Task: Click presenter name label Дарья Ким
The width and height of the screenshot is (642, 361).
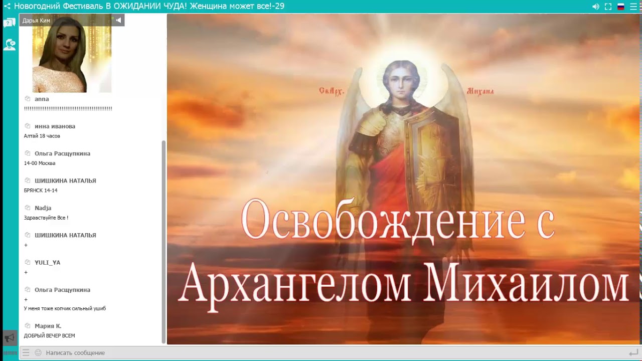Action: (36, 21)
